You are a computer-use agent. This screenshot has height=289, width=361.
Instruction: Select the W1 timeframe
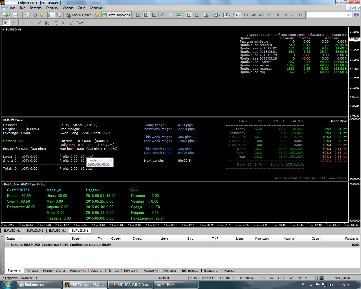click(294, 15)
